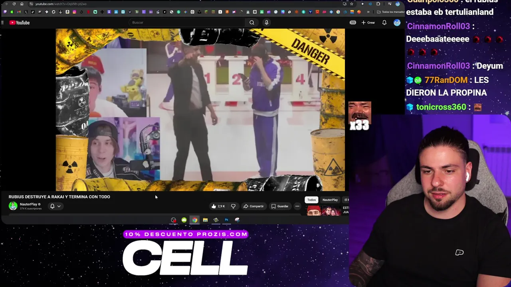Open more actions three-dot menu under the video

coord(297,206)
